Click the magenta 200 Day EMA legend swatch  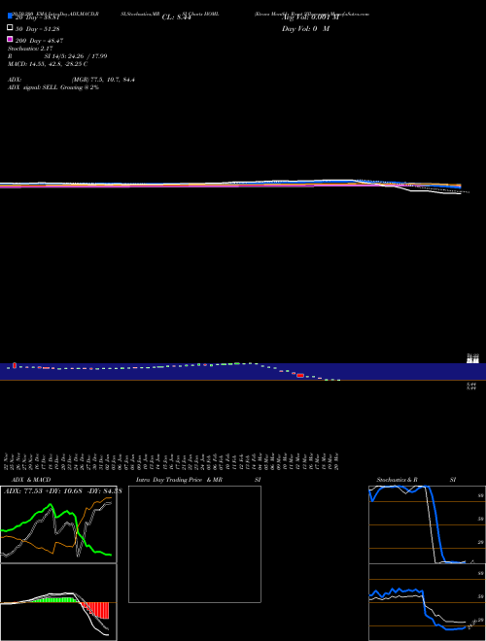pyautogui.click(x=10, y=39)
